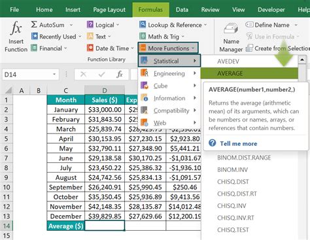Image resolution: width=310 pixels, height=240 pixels.
Task: Switch to the Review tab
Action: tap(210, 10)
